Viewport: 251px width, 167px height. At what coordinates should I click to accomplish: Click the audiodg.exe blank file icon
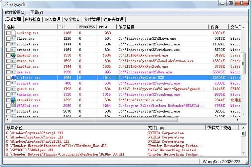coord(14,33)
